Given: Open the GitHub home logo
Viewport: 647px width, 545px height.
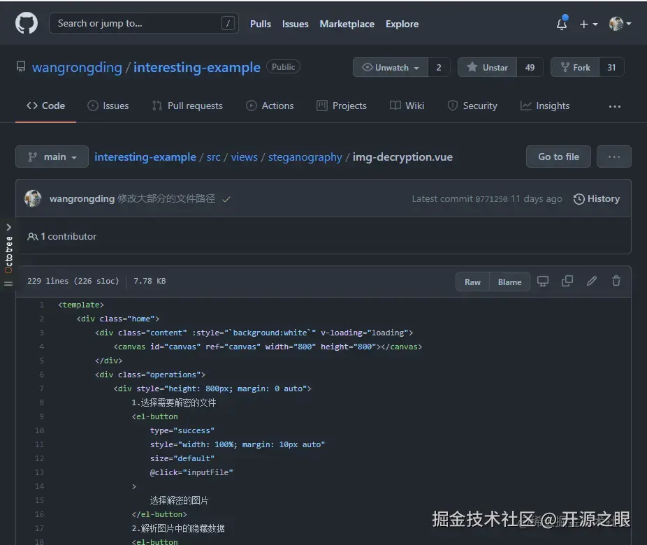Looking at the screenshot, I should [27, 23].
